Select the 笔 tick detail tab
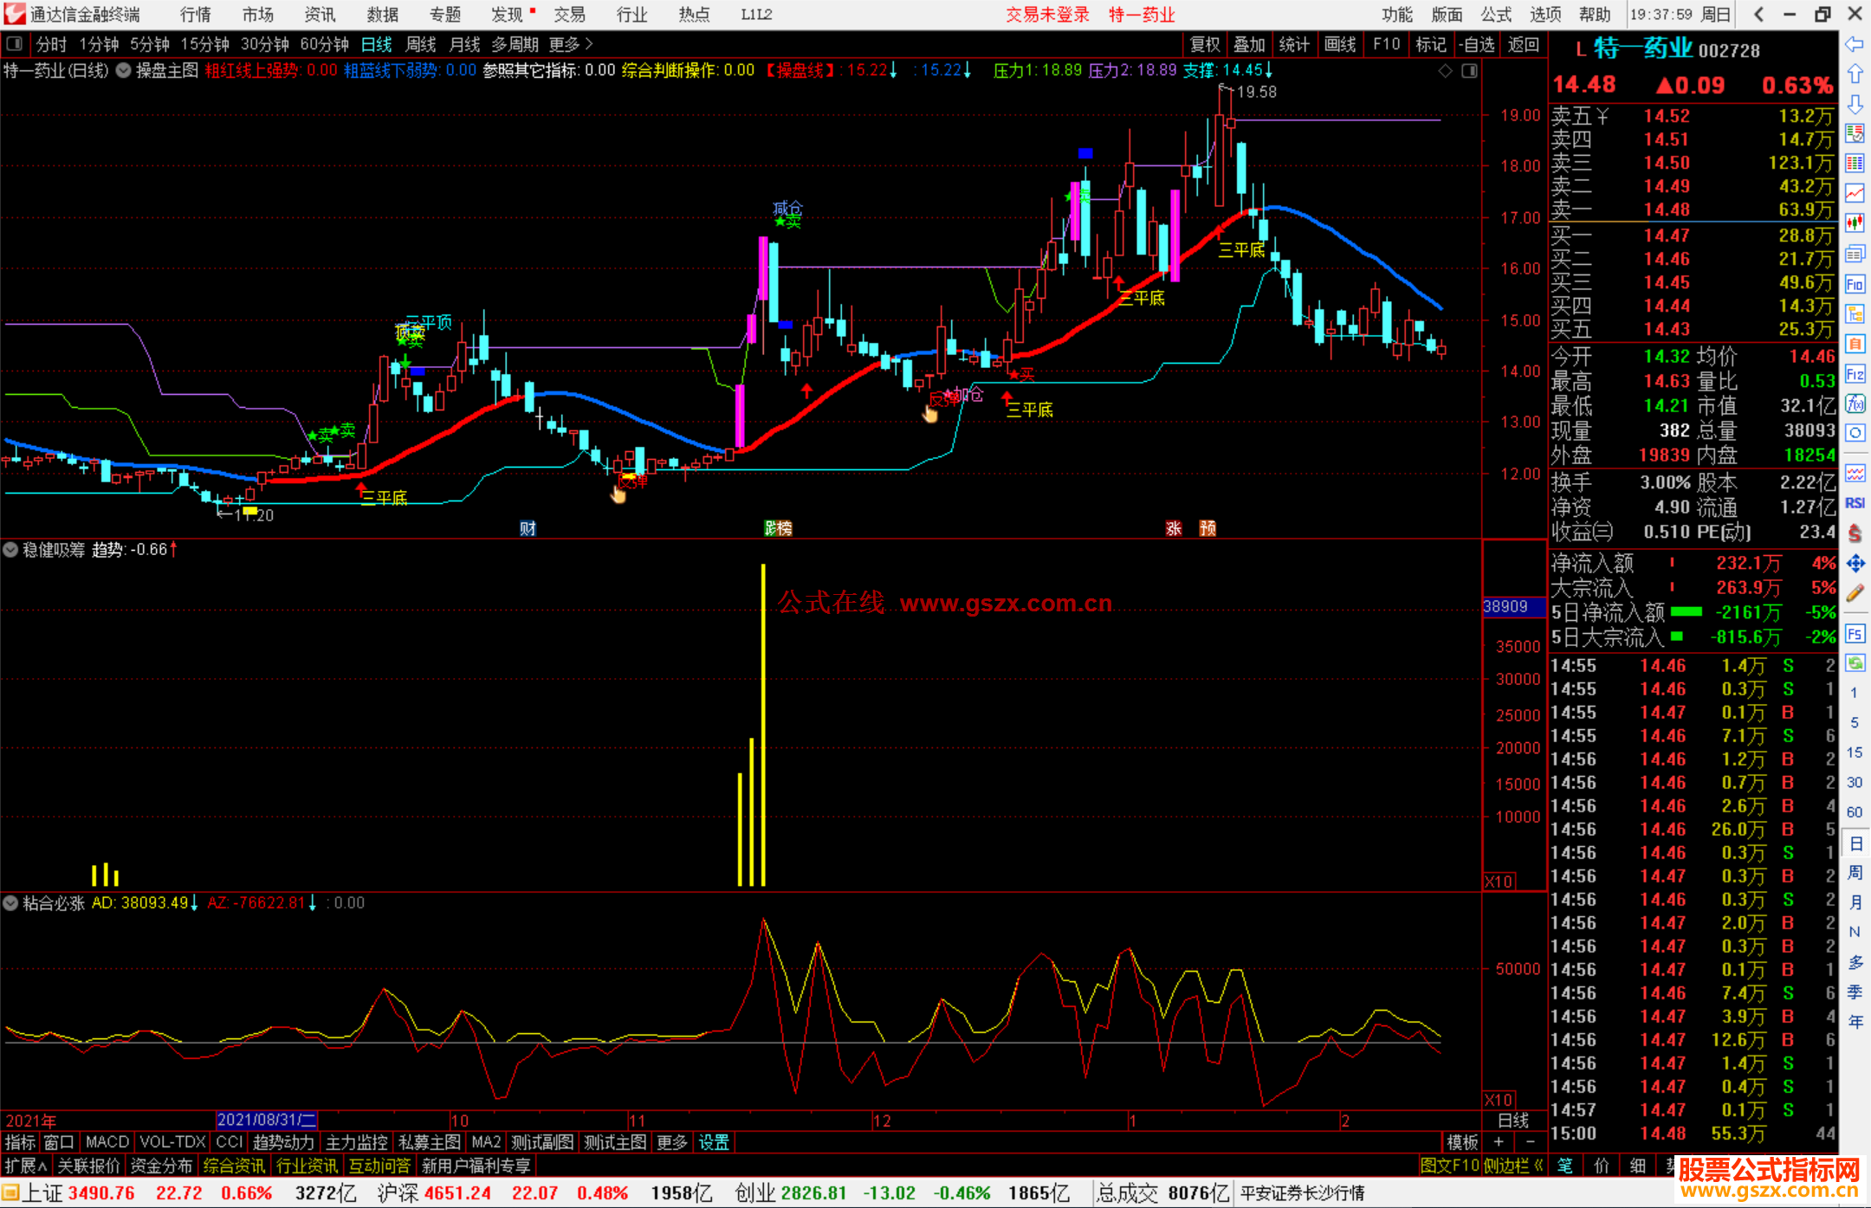Screen dimensions: 1871x1208 [1565, 1166]
